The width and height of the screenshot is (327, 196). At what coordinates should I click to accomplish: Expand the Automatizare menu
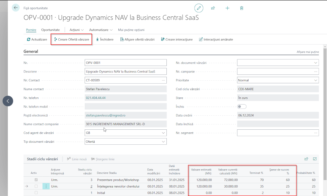click(101, 30)
